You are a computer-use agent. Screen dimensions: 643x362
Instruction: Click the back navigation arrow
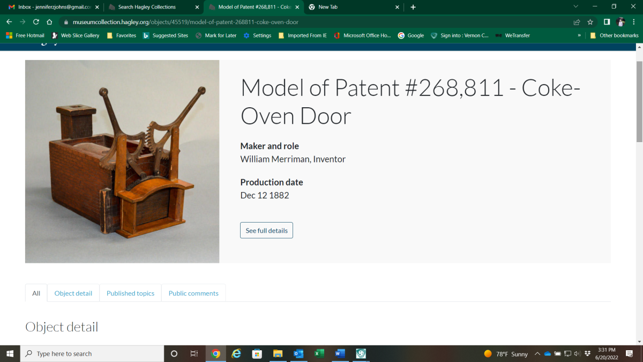(x=9, y=22)
